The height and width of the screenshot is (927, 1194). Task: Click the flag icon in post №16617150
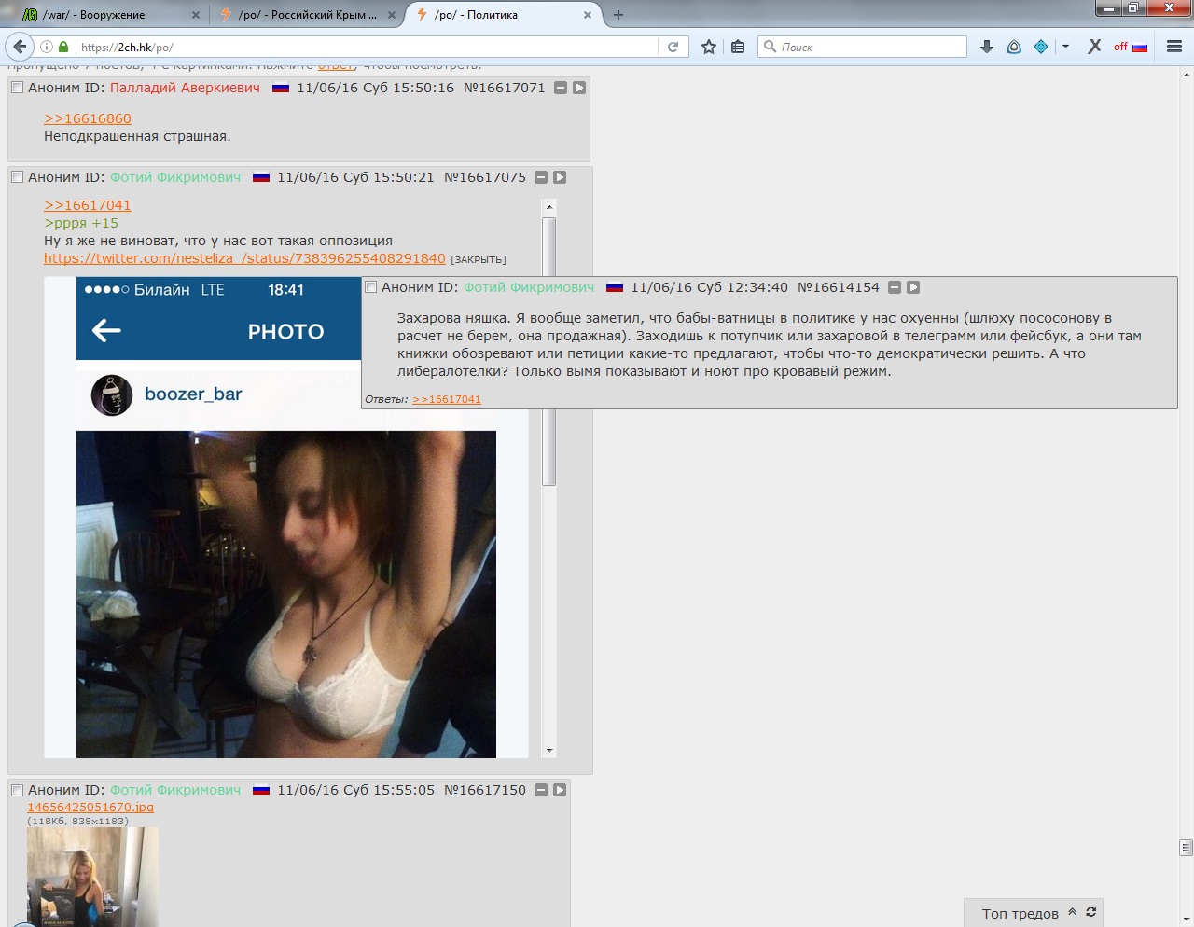pyautogui.click(x=261, y=791)
